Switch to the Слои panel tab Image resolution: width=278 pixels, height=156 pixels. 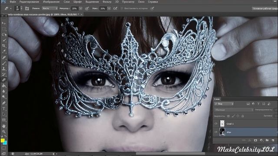click(217, 99)
